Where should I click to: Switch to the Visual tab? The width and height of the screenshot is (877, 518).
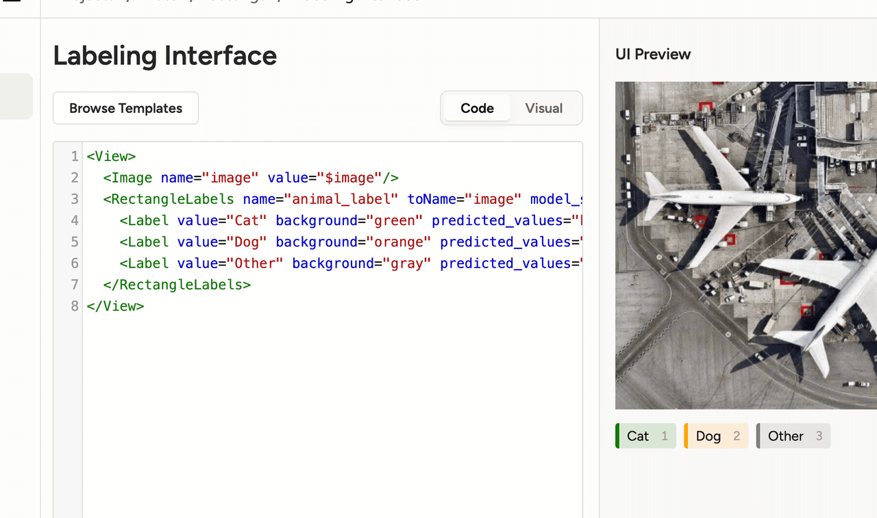(x=544, y=108)
